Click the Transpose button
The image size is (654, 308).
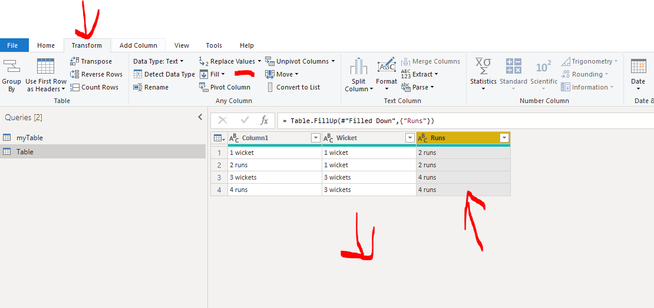point(91,61)
